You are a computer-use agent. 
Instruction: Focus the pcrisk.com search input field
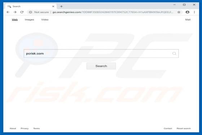click(x=101, y=53)
